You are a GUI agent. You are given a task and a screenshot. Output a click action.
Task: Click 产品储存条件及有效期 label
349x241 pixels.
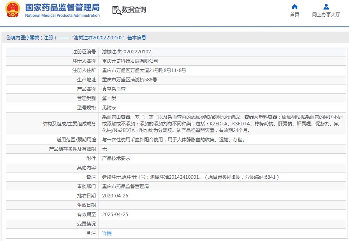coord(72,149)
